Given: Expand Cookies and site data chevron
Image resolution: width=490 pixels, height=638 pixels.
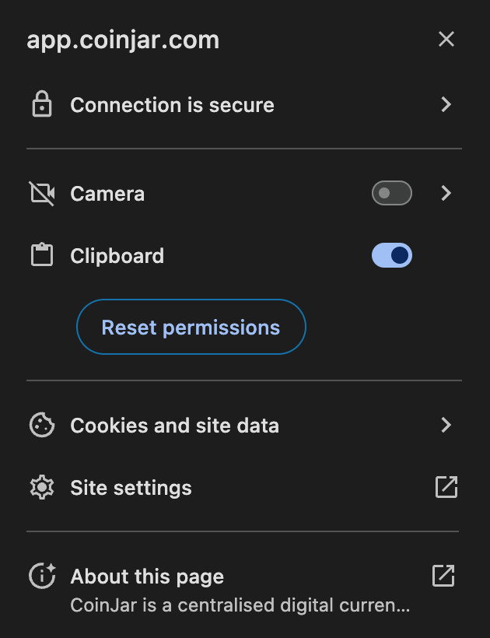Looking at the screenshot, I should pyautogui.click(x=446, y=425).
